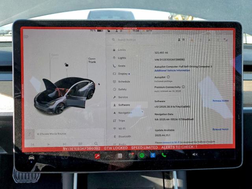The image size is (252, 189).
Task: Open the Wi-Fi settings menu
Action: tap(119, 129)
